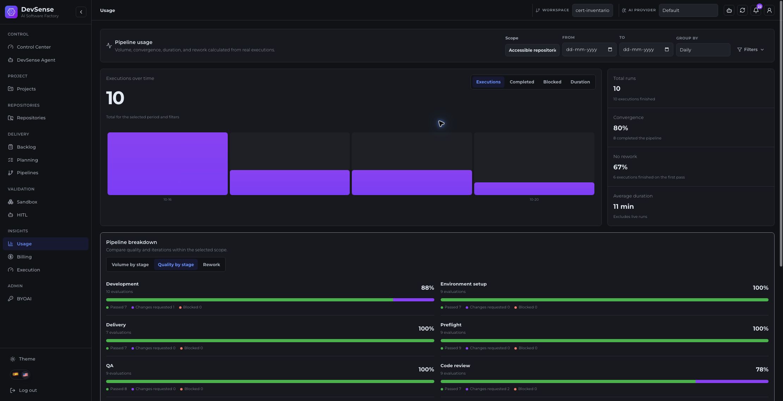This screenshot has height=401, width=783.
Task: Expand the Filters dropdown
Action: click(751, 50)
